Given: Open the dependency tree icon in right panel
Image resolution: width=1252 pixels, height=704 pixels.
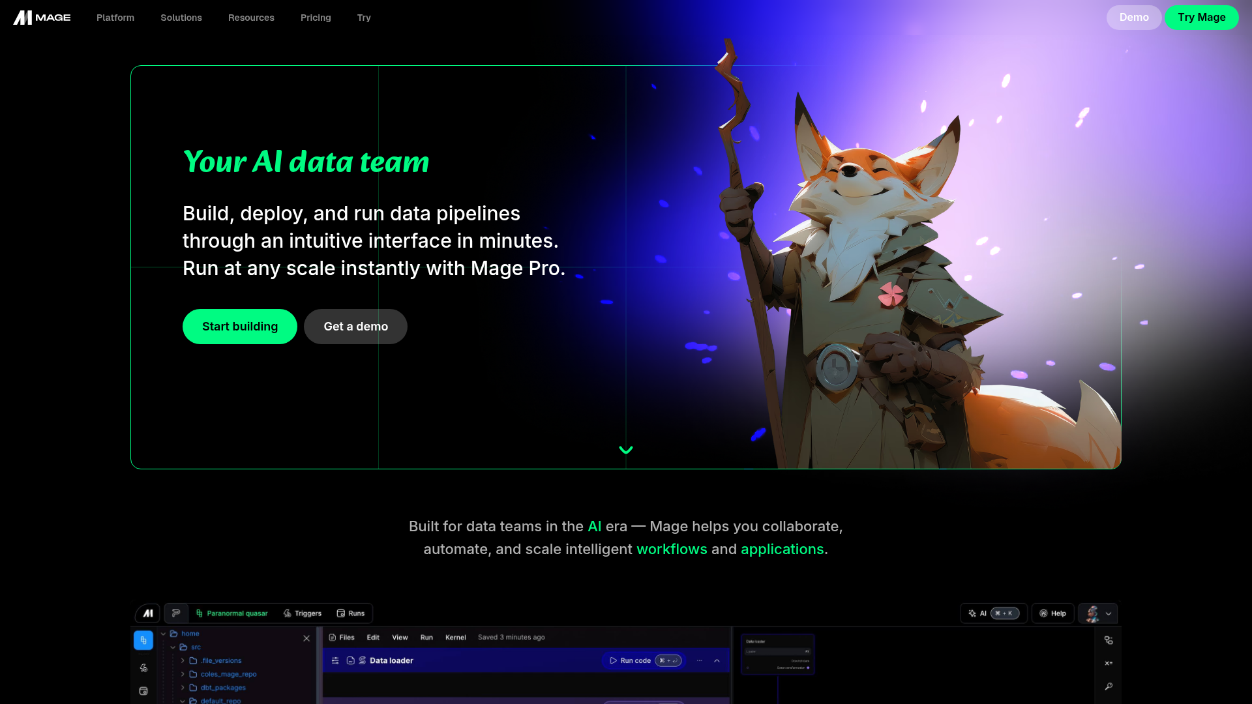Looking at the screenshot, I should coord(1109,640).
